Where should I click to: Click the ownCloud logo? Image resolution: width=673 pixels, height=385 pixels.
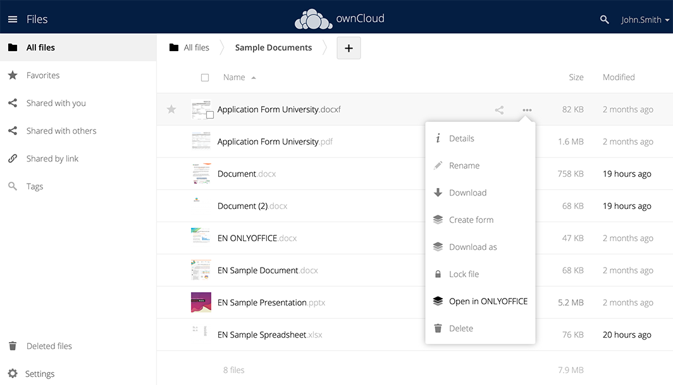tap(340, 20)
